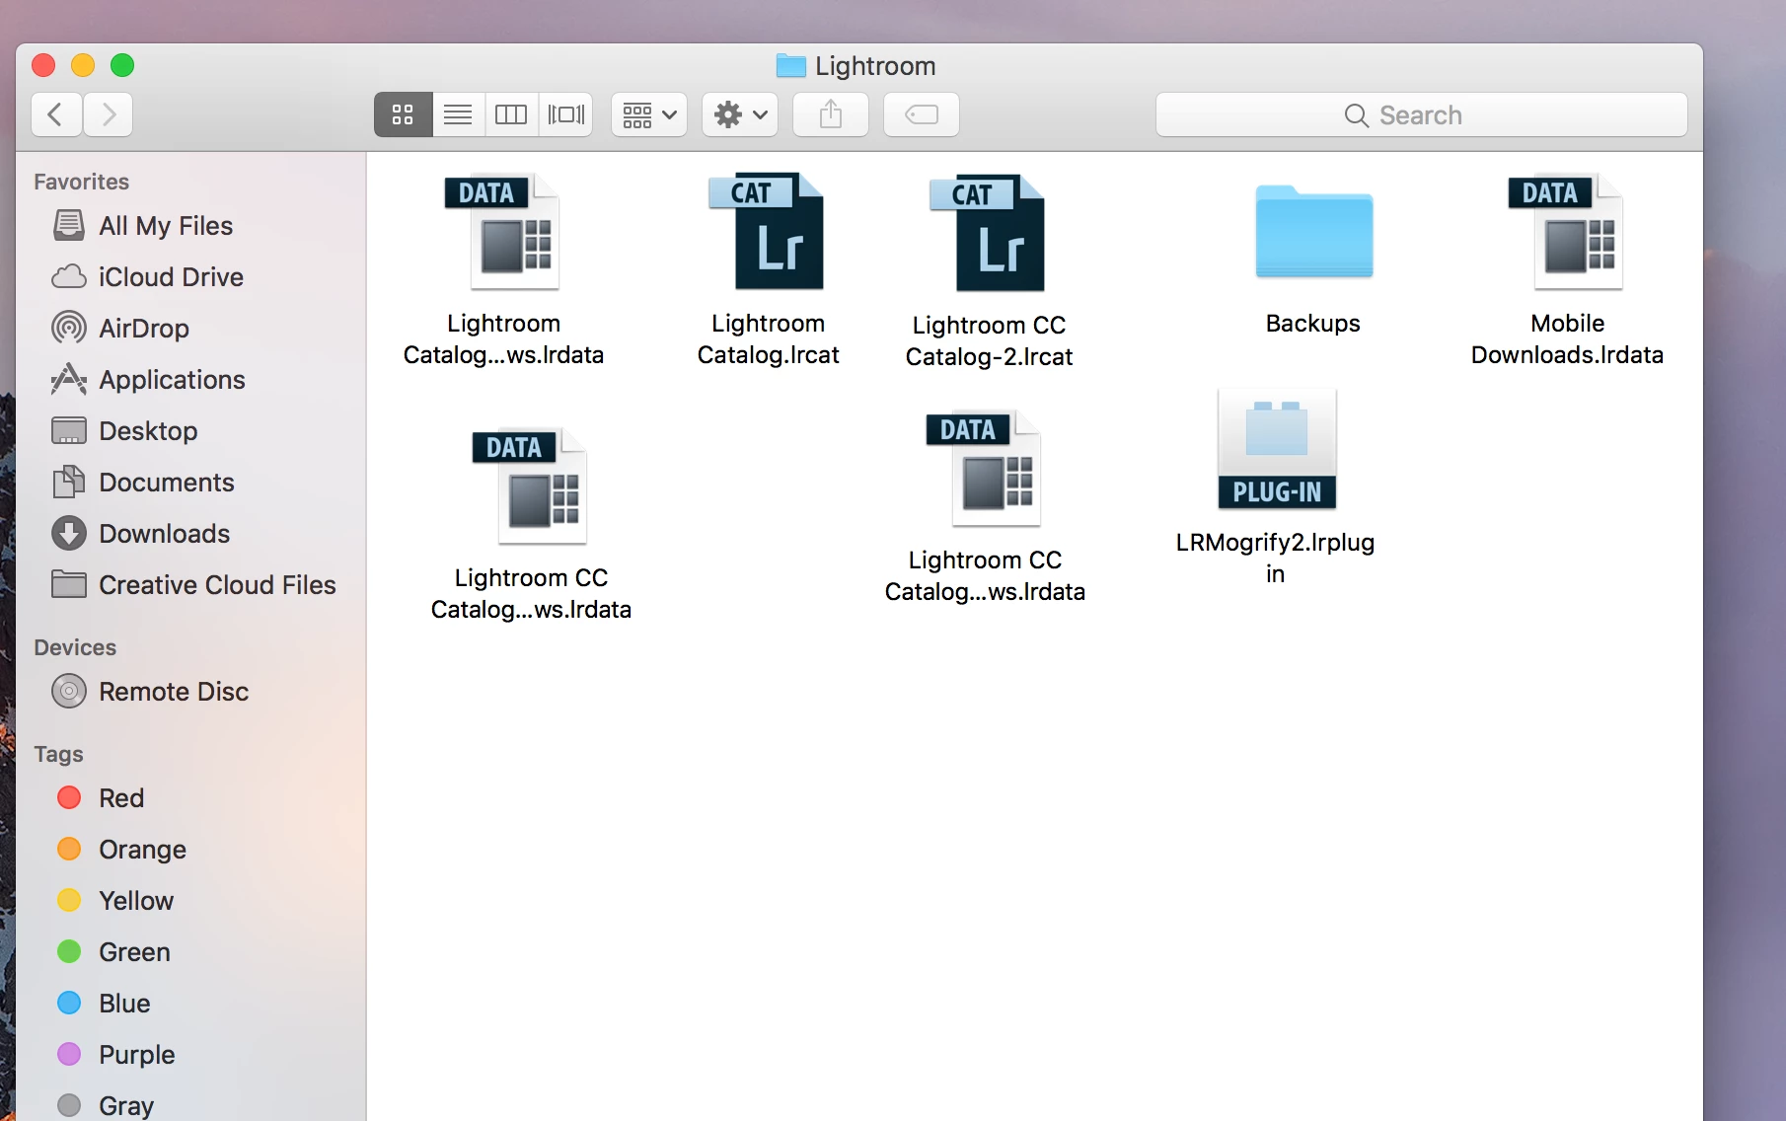Screen dimensions: 1786x1121
Task: Minimize the window with the yellow button
Action: (x=83, y=65)
